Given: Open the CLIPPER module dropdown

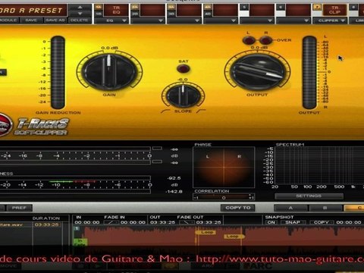Looking at the screenshot, I should (330, 20).
